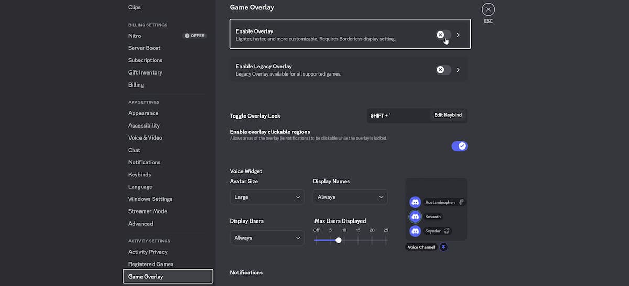Turn on the Enable Legacy Overlay switch

443,70
